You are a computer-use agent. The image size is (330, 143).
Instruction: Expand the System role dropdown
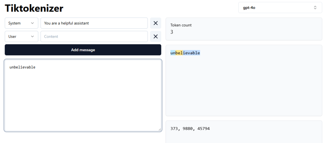(x=21, y=23)
